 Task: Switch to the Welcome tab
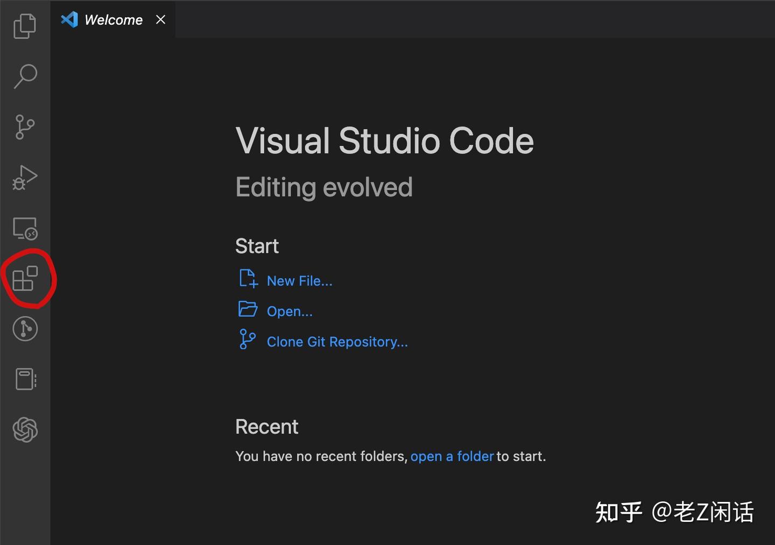[113, 20]
